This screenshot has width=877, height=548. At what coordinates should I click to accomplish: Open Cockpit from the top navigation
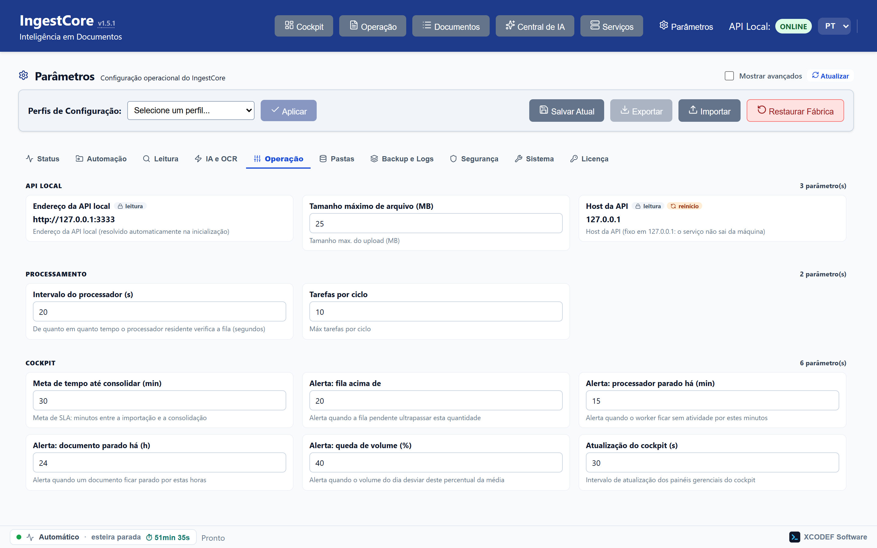(x=304, y=26)
